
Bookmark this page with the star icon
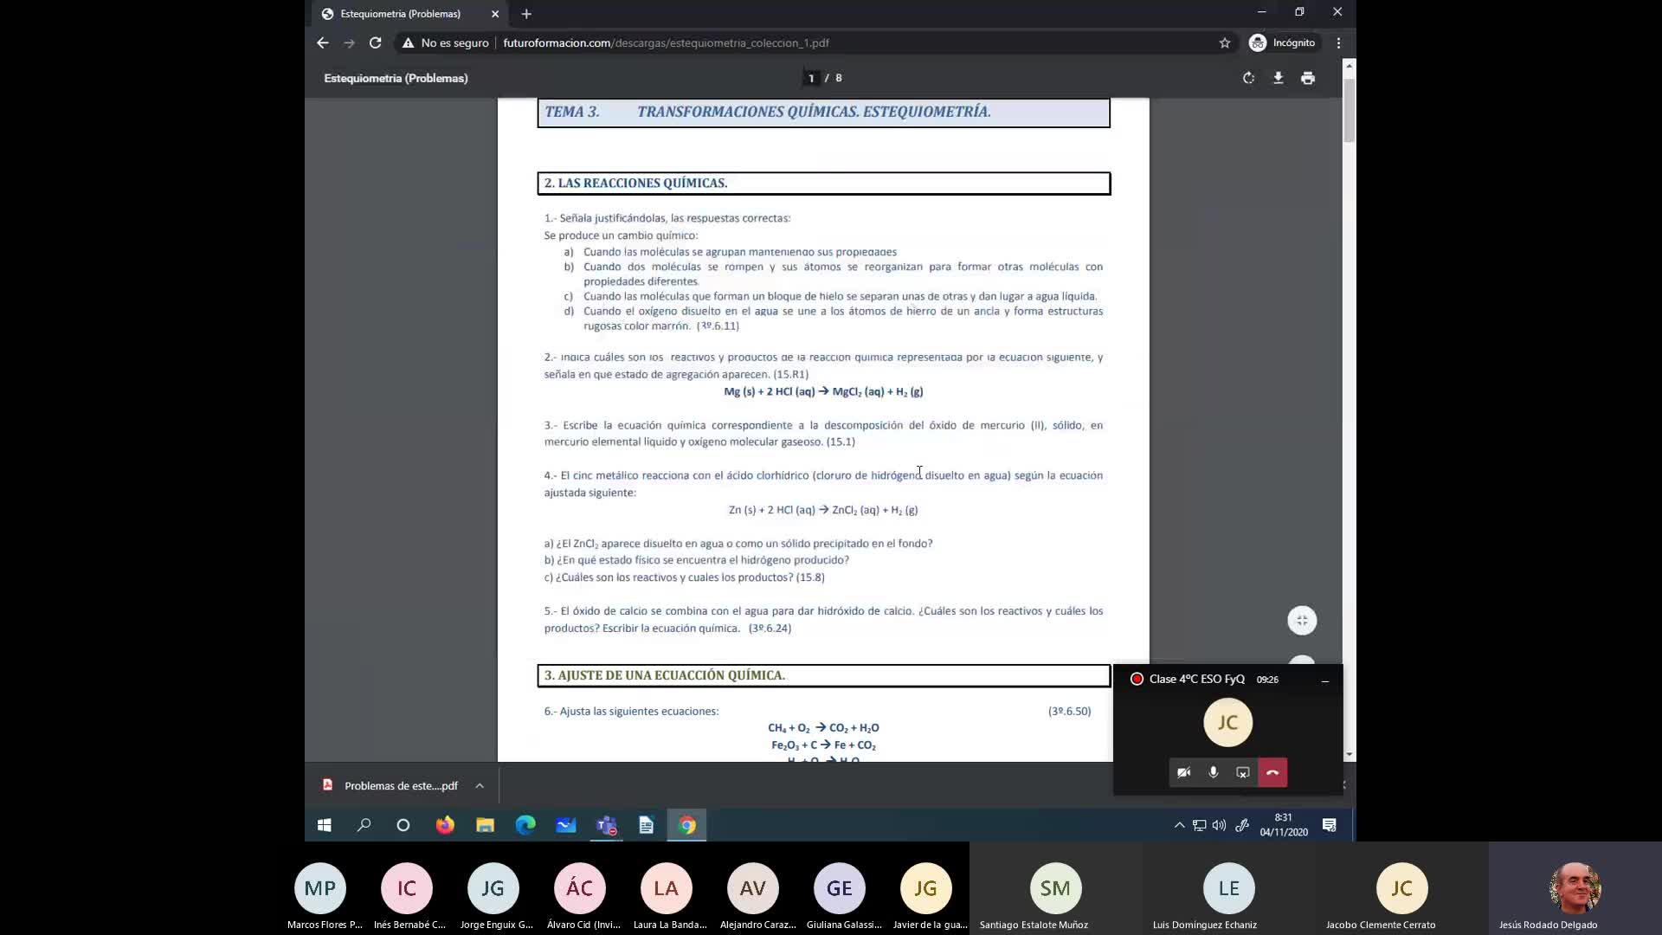pos(1224,42)
